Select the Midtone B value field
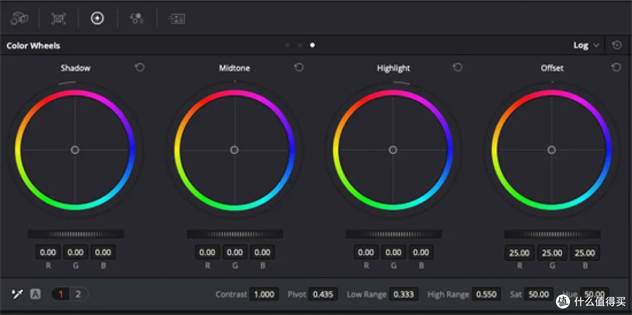Image resolution: width=632 pixels, height=315 pixels. (262, 252)
